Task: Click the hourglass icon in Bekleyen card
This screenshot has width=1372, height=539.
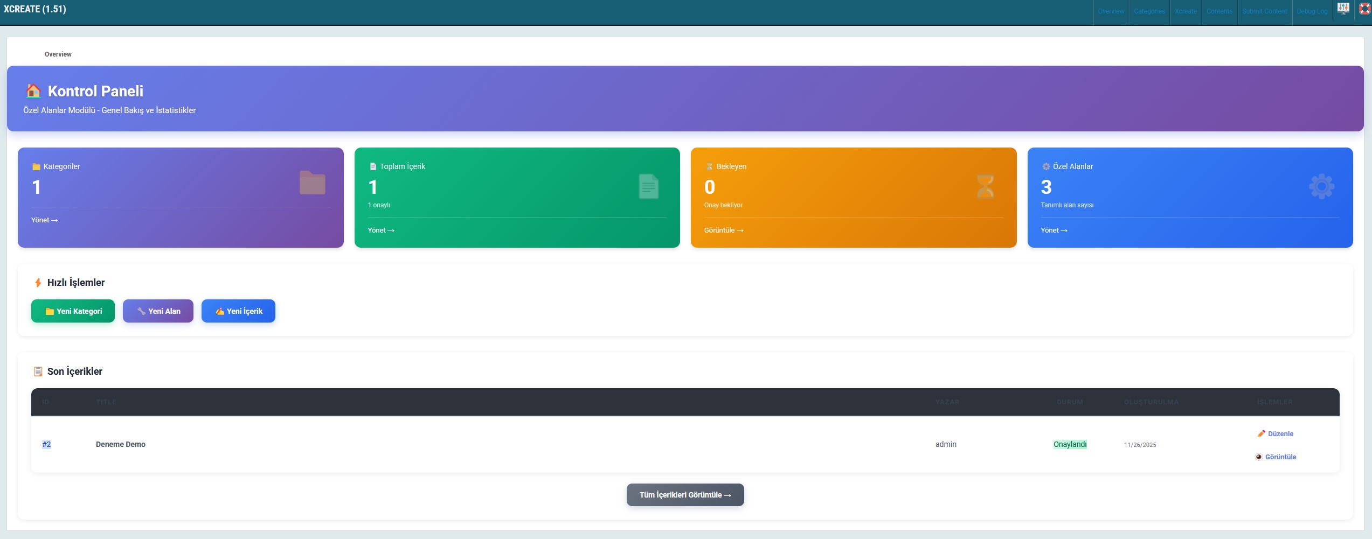Action: (x=985, y=187)
